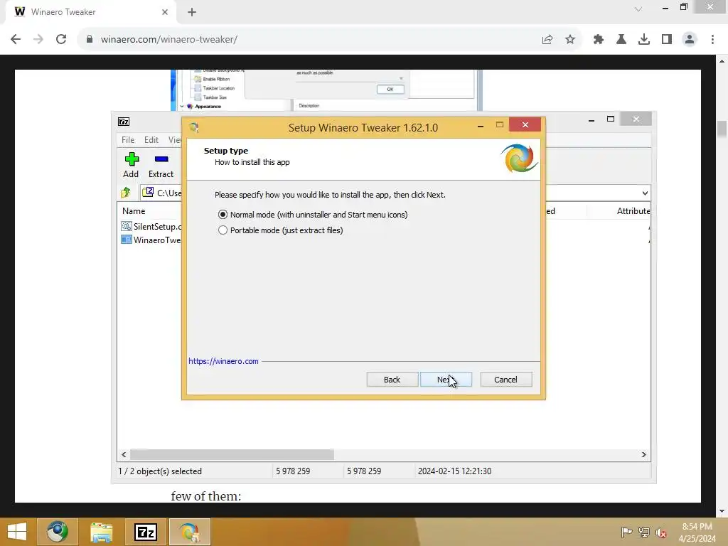Bookmark this page with the star

(x=570, y=40)
